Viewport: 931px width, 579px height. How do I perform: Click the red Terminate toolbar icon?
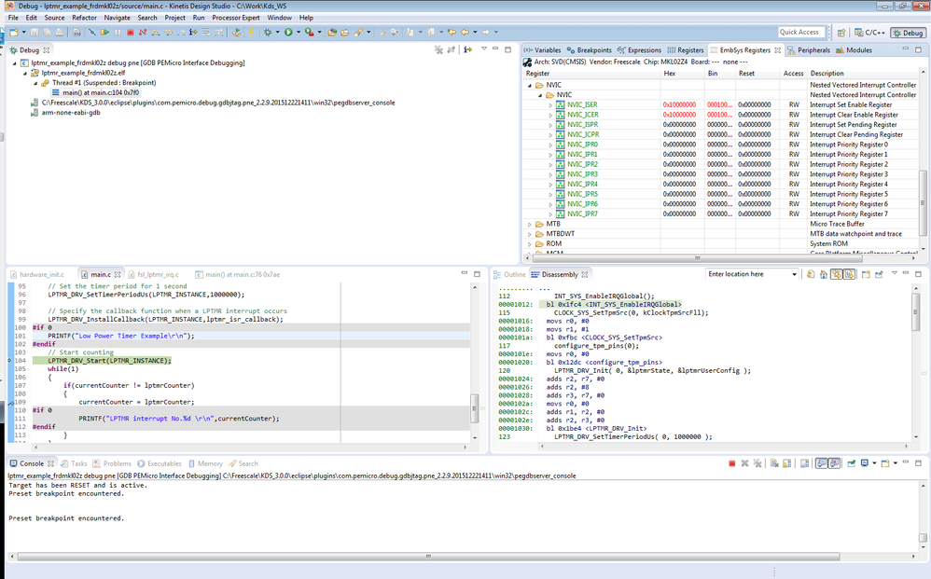(x=130, y=33)
